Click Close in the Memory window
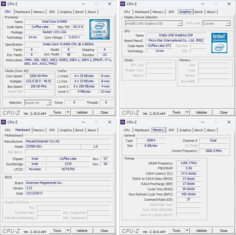This screenshot has width=236, height=235. coord(224,230)
